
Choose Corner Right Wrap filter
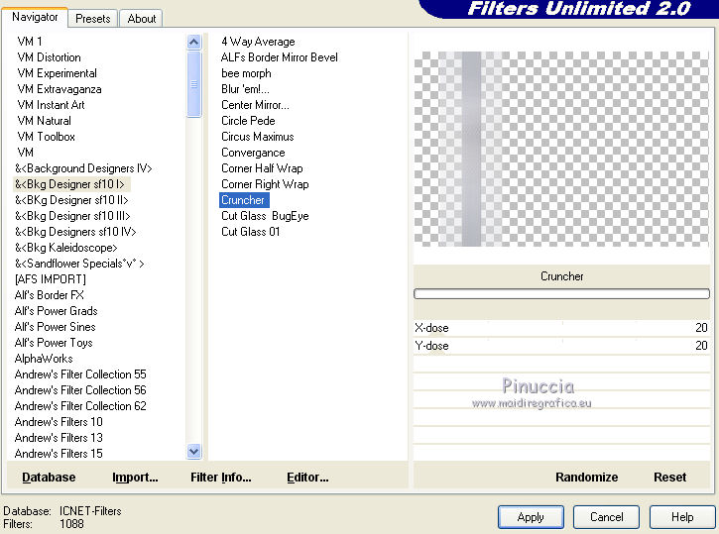coord(265,184)
